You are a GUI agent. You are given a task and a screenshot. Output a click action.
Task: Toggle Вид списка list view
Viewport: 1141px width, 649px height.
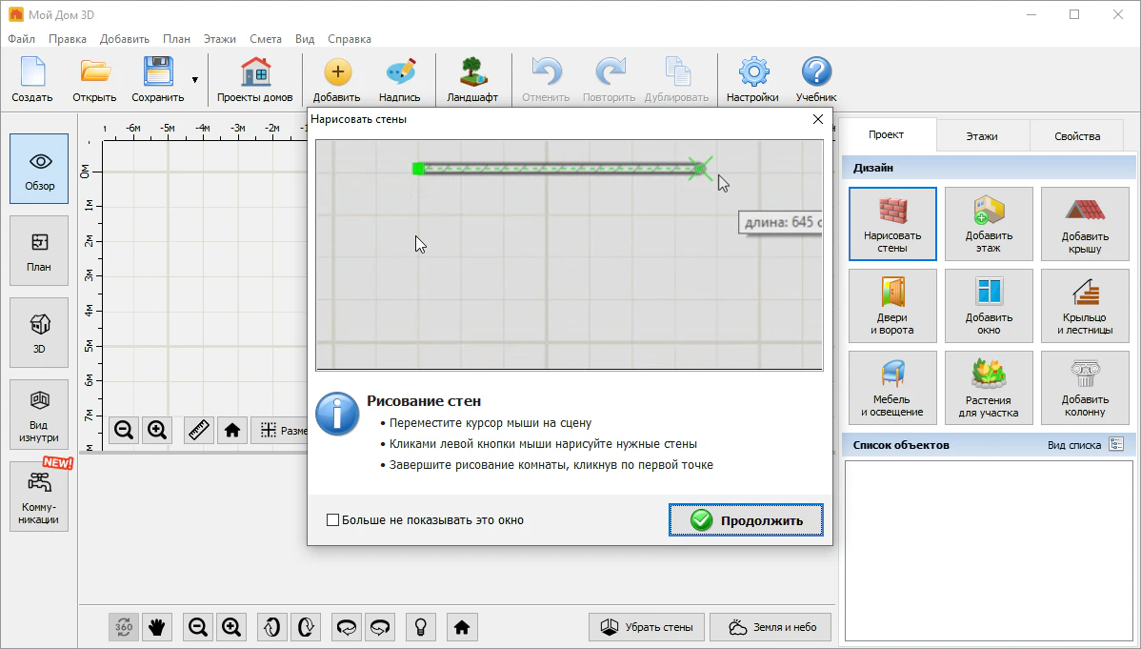(1116, 445)
